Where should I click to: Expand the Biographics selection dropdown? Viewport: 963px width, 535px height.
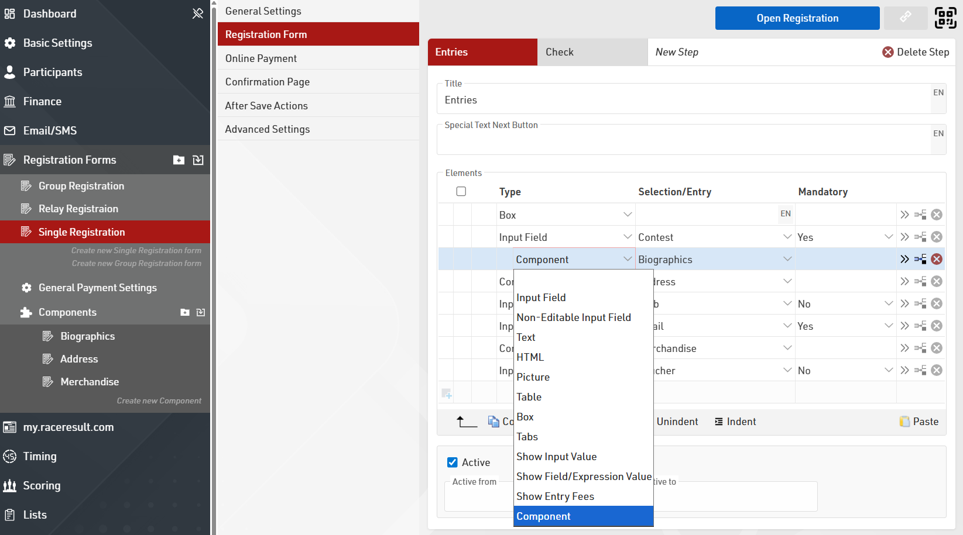pos(787,259)
